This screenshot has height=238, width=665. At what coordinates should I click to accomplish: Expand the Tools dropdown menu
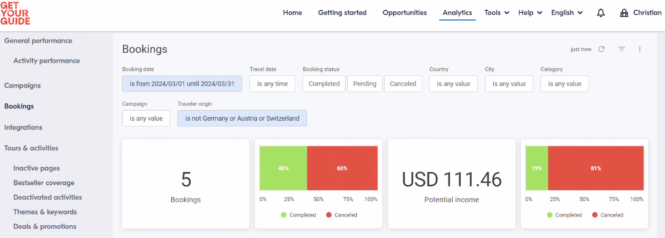tap(497, 13)
